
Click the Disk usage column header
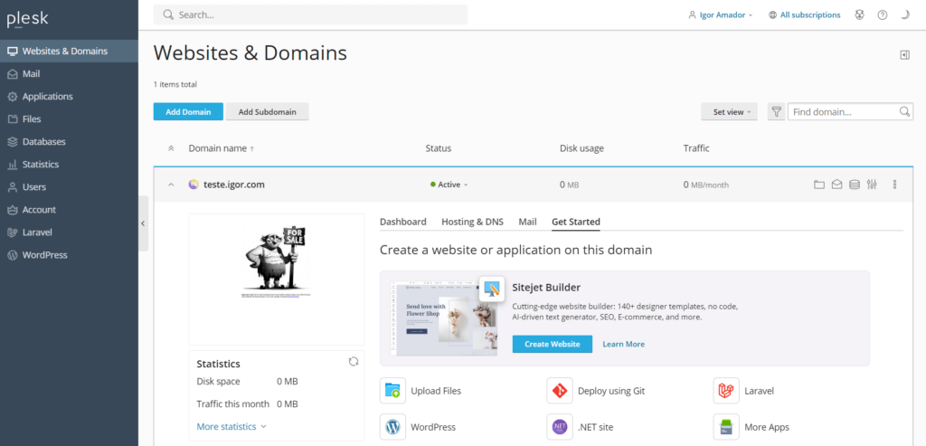click(581, 148)
